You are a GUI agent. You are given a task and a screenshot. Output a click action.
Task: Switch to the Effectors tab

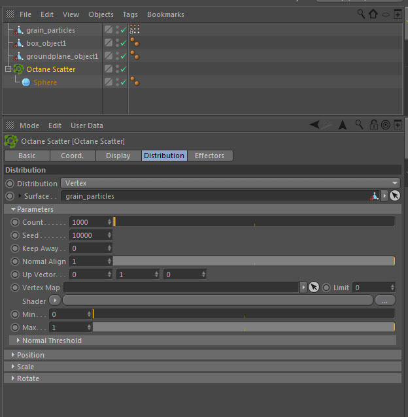(210, 156)
